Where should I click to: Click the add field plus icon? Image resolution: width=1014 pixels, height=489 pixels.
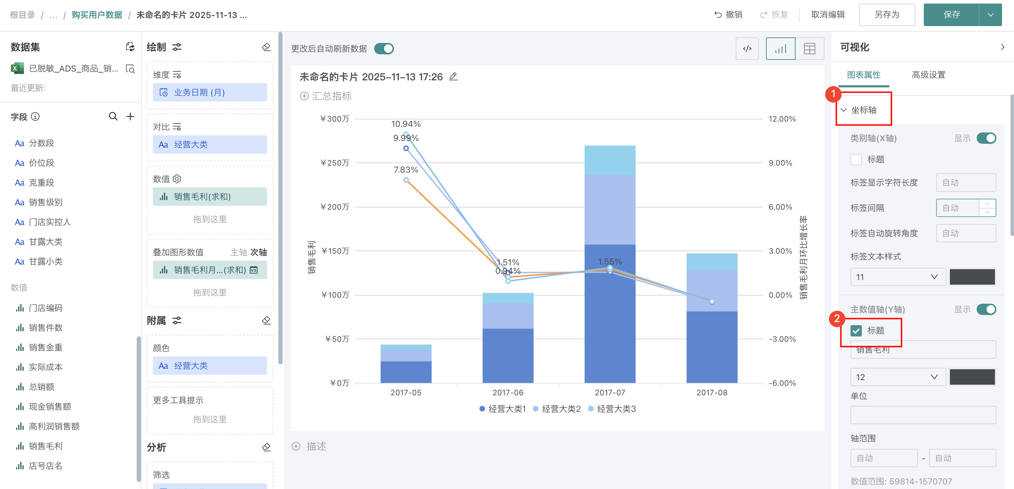(x=130, y=116)
